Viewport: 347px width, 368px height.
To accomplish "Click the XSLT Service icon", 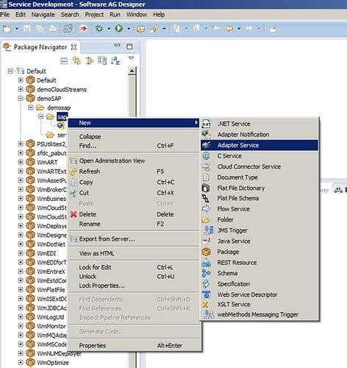I will tap(205, 305).
